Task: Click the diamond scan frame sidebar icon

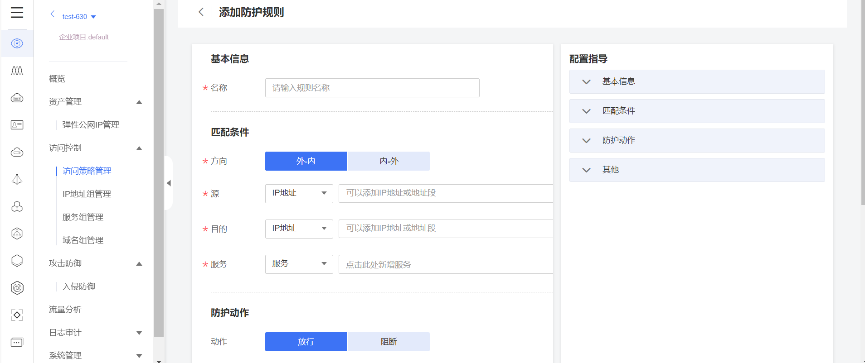Action: point(17,315)
